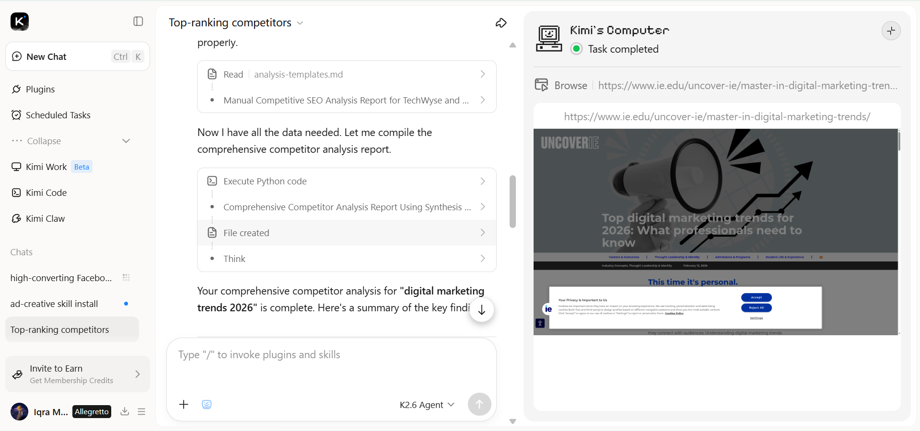This screenshot has width=920, height=431.
Task: Open the share icon beside the chat title
Action: [501, 23]
